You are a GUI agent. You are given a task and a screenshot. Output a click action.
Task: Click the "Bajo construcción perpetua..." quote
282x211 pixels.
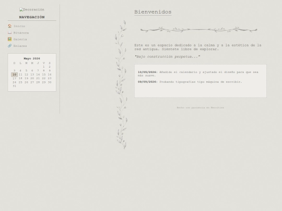click(x=167, y=57)
